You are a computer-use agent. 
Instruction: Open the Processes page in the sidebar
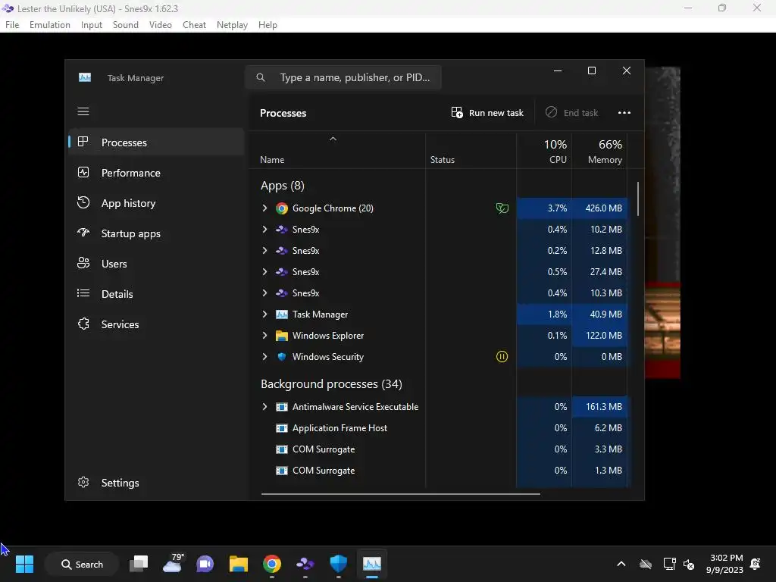coord(156,142)
